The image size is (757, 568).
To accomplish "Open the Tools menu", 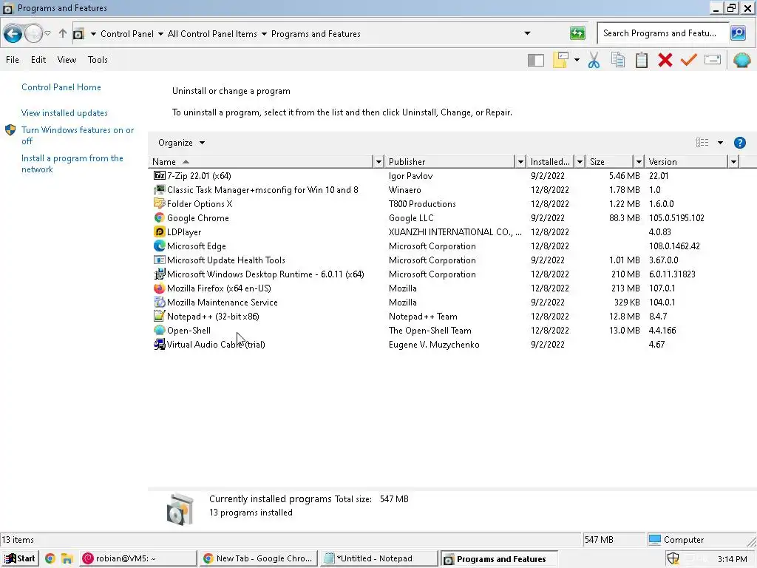I will coord(98,60).
